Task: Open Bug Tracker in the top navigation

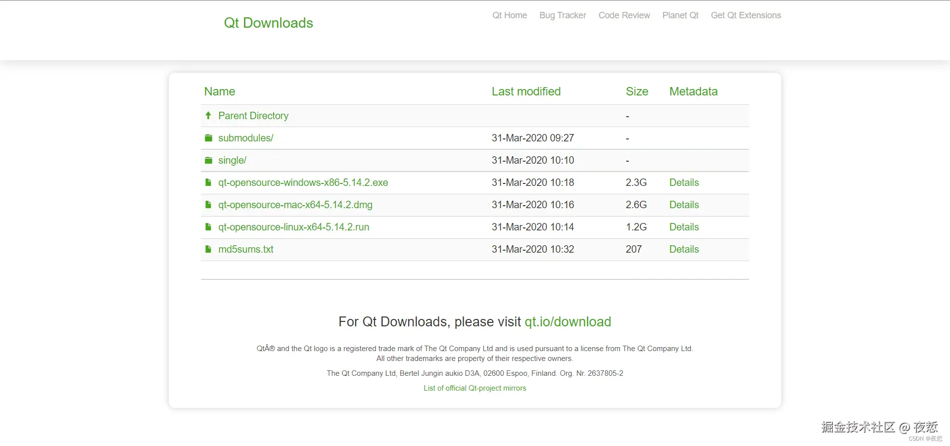Action: (x=563, y=15)
